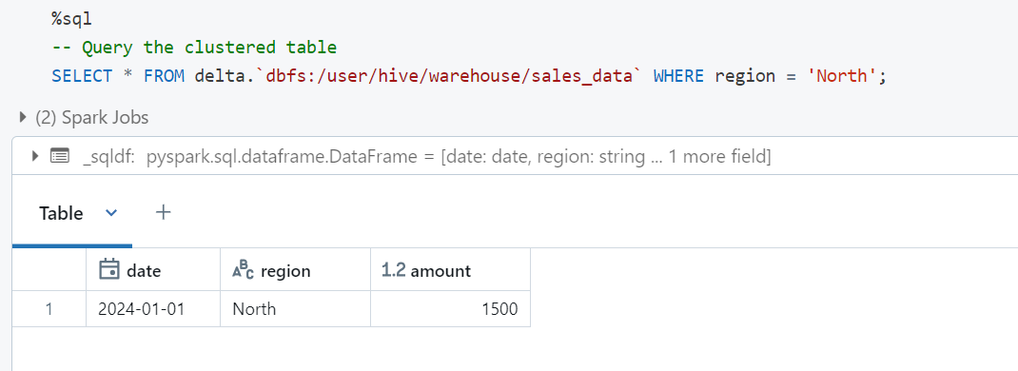Open the Table tab dropdown chevron
The image size is (1018, 371).
coord(111,213)
